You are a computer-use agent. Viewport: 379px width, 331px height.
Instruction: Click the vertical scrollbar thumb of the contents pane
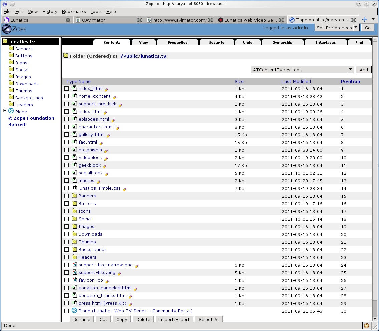tap(375, 172)
